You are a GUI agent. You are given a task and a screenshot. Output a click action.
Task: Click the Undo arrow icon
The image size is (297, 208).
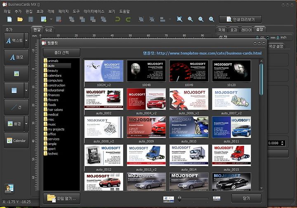point(118,19)
